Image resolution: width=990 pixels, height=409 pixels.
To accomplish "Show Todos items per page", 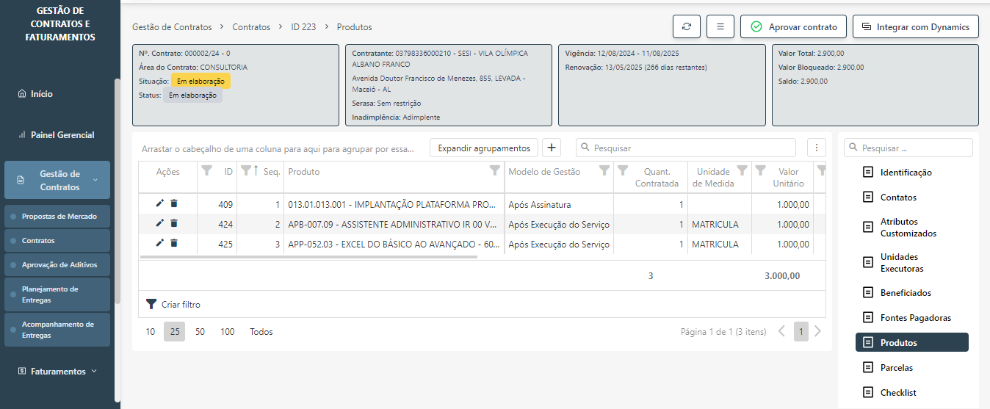I will 261,332.
